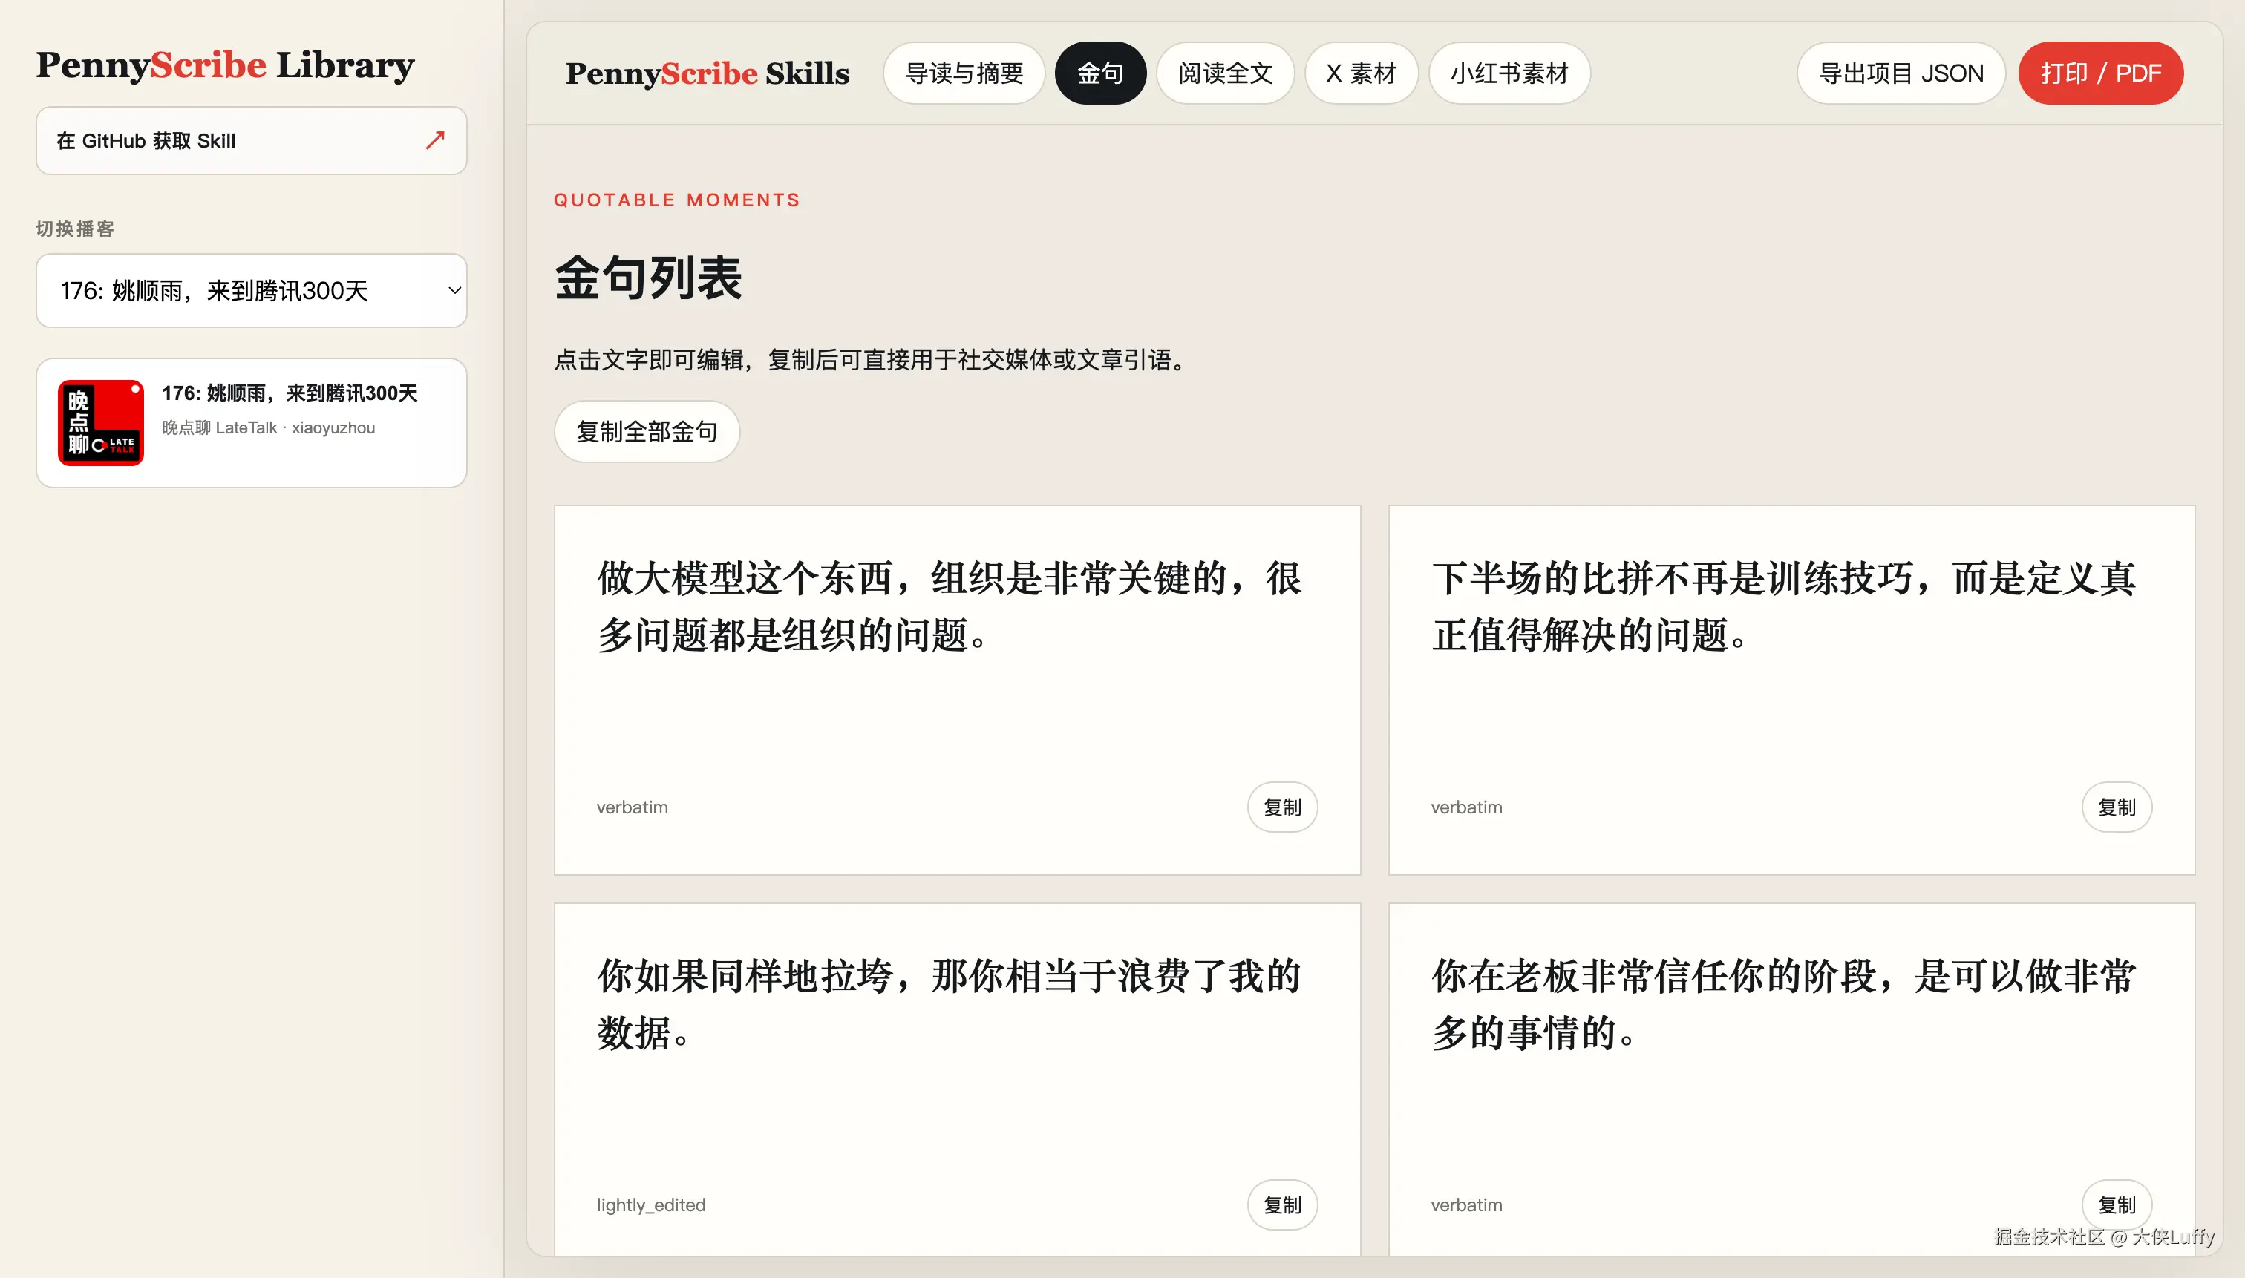Click verbatim label under 下半场 quote

tap(1466, 807)
